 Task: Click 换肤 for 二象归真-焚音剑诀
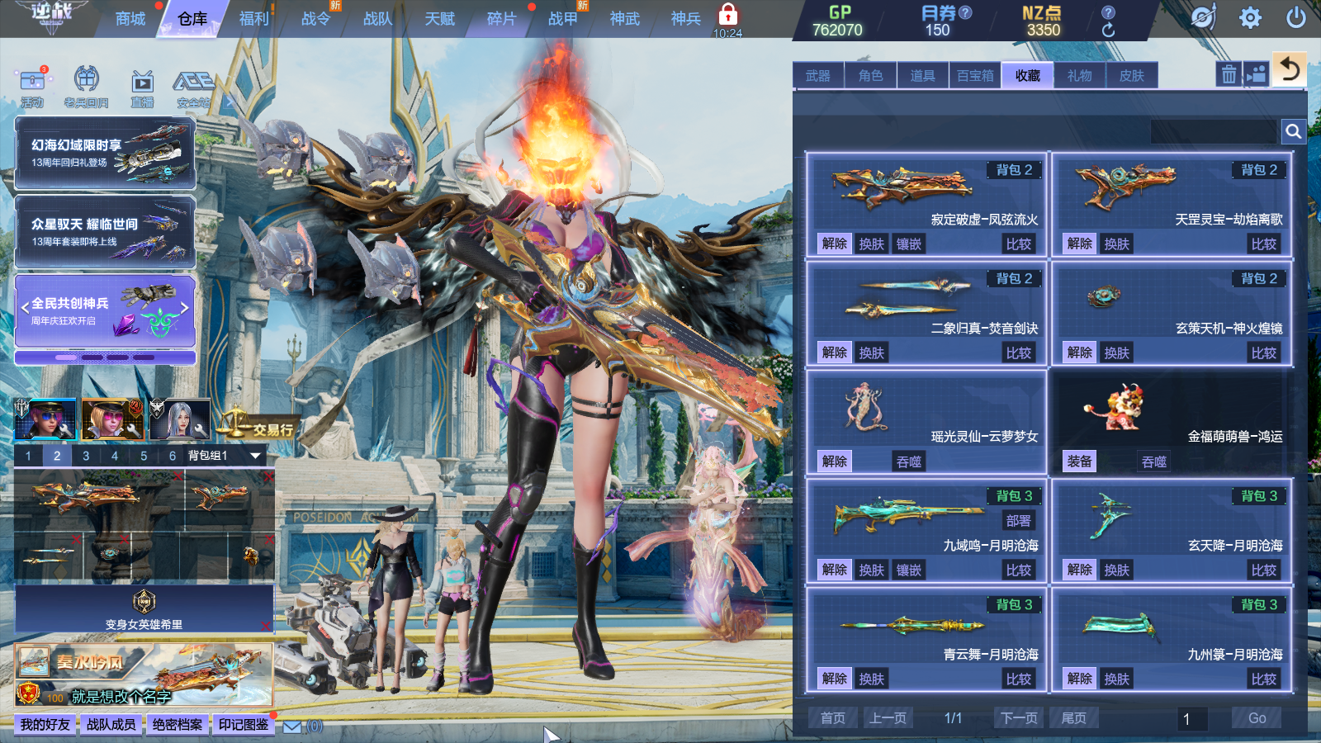(x=872, y=353)
